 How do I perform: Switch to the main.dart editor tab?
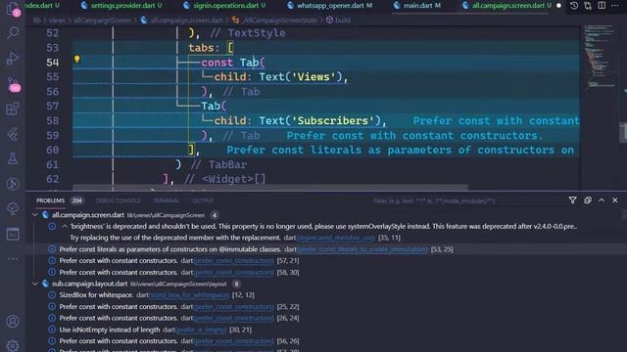coord(417,6)
